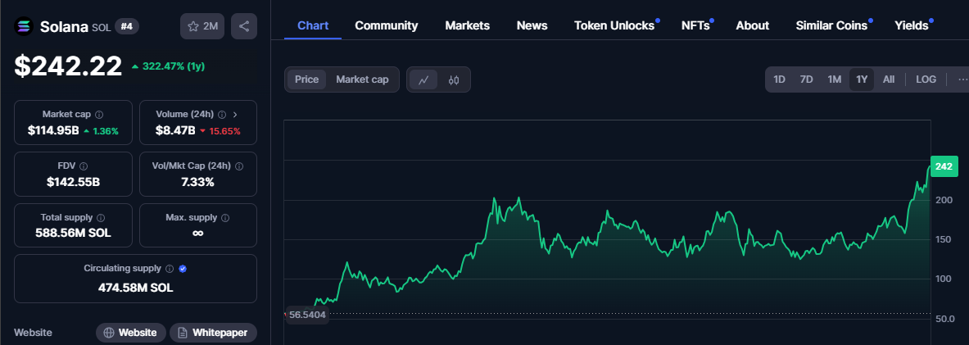969x345 pixels.
Task: Click the $242.22 price text
Action: pos(68,66)
